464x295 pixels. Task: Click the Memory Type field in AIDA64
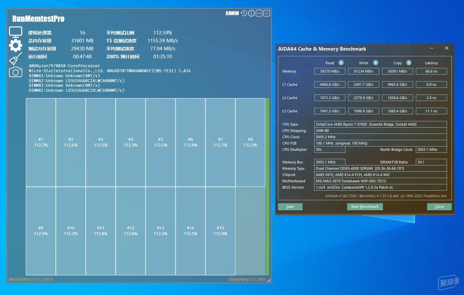[x=381, y=168]
